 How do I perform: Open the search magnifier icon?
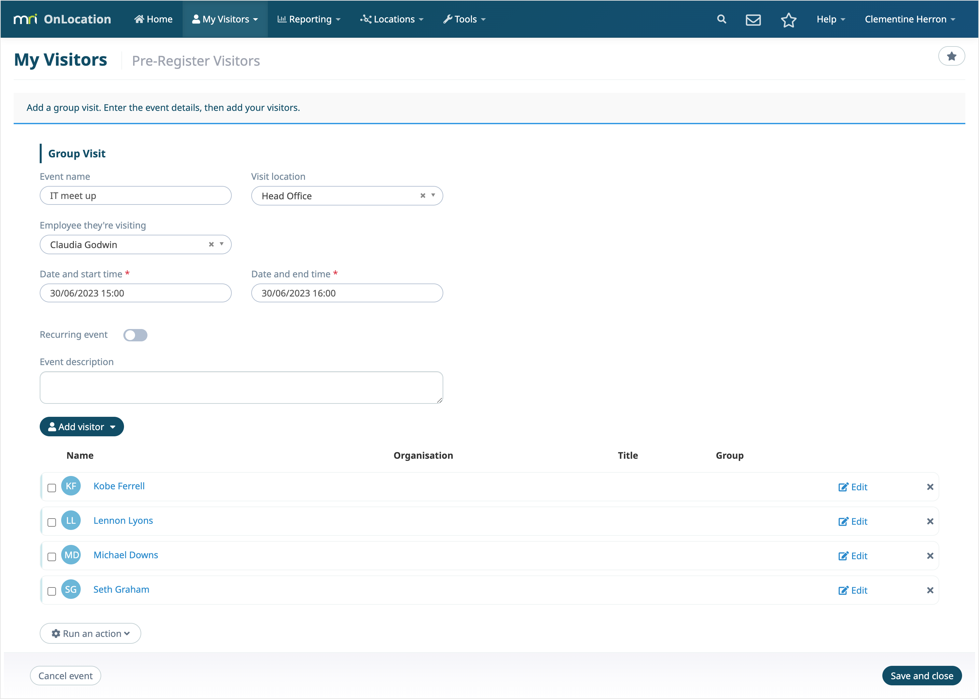click(721, 19)
